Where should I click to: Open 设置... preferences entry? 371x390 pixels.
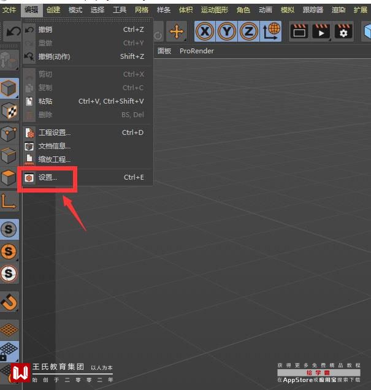(88, 178)
